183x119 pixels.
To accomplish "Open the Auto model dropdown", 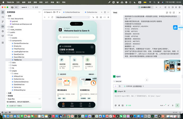I will point(163,105).
